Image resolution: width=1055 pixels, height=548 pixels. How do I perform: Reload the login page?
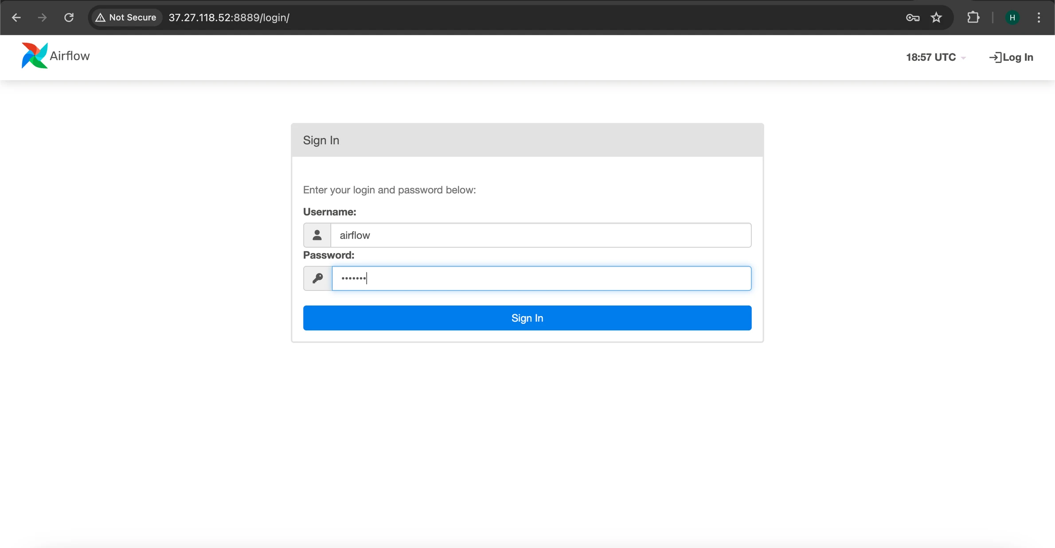click(x=69, y=18)
